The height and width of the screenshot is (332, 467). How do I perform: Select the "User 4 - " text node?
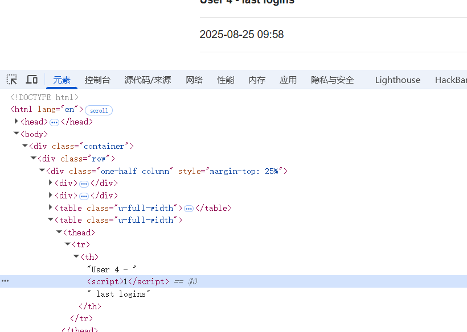(112, 269)
